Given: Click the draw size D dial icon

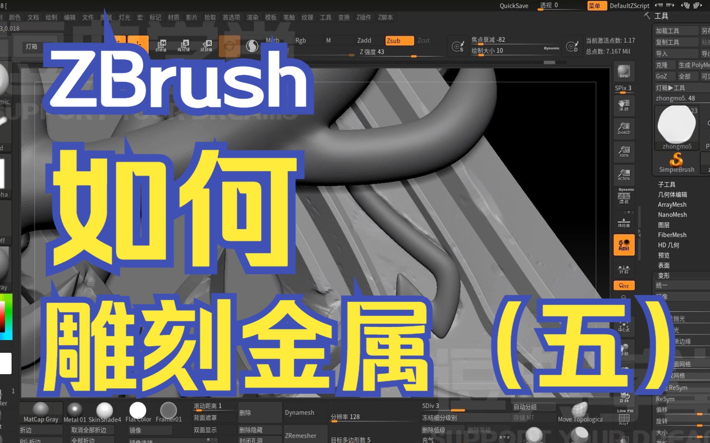Looking at the screenshot, I should pyautogui.click(x=572, y=46).
